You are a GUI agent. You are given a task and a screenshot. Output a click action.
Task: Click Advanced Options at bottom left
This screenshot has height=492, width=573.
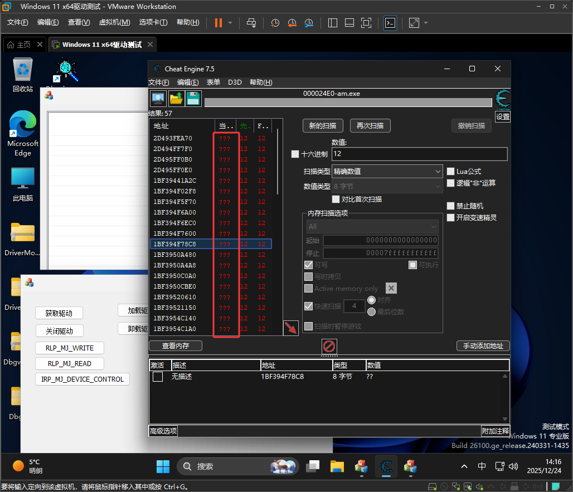(163, 431)
